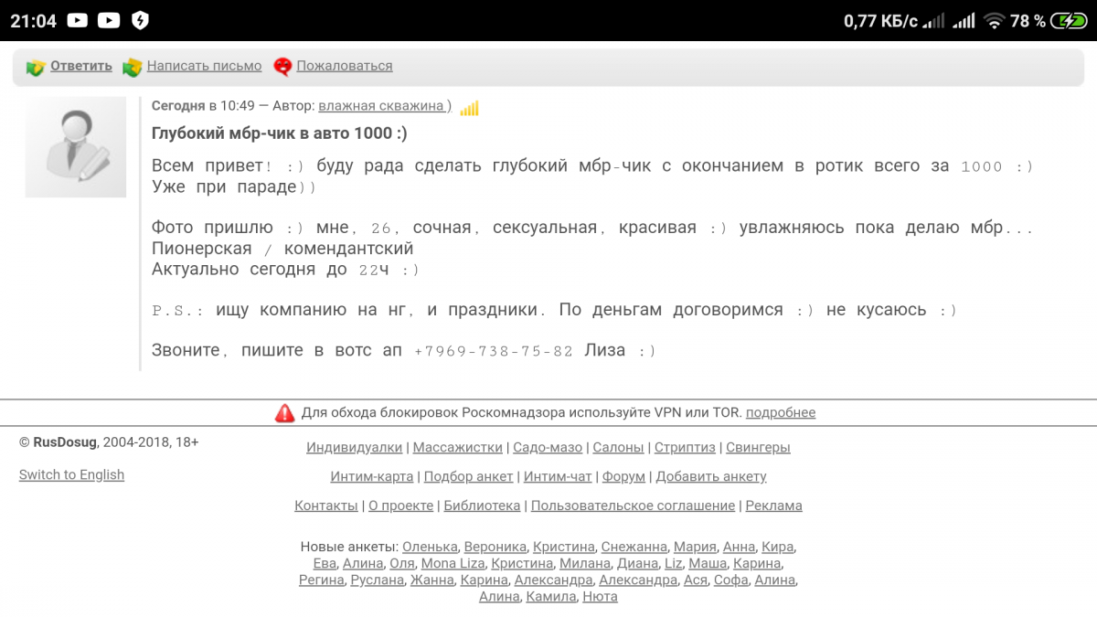
Task: Open the Библиотека footer link
Action: (482, 505)
